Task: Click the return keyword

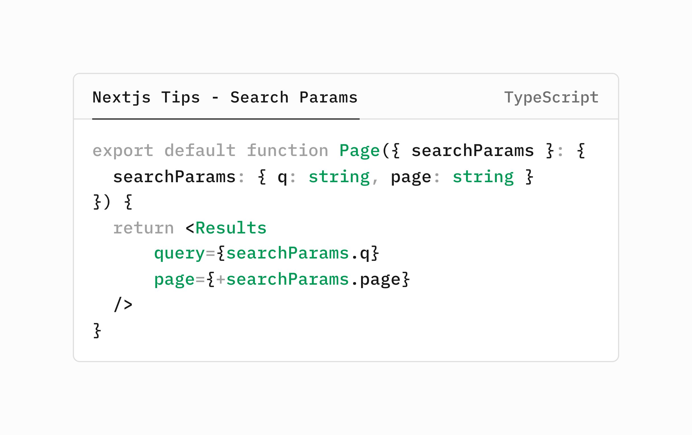Action: [143, 228]
